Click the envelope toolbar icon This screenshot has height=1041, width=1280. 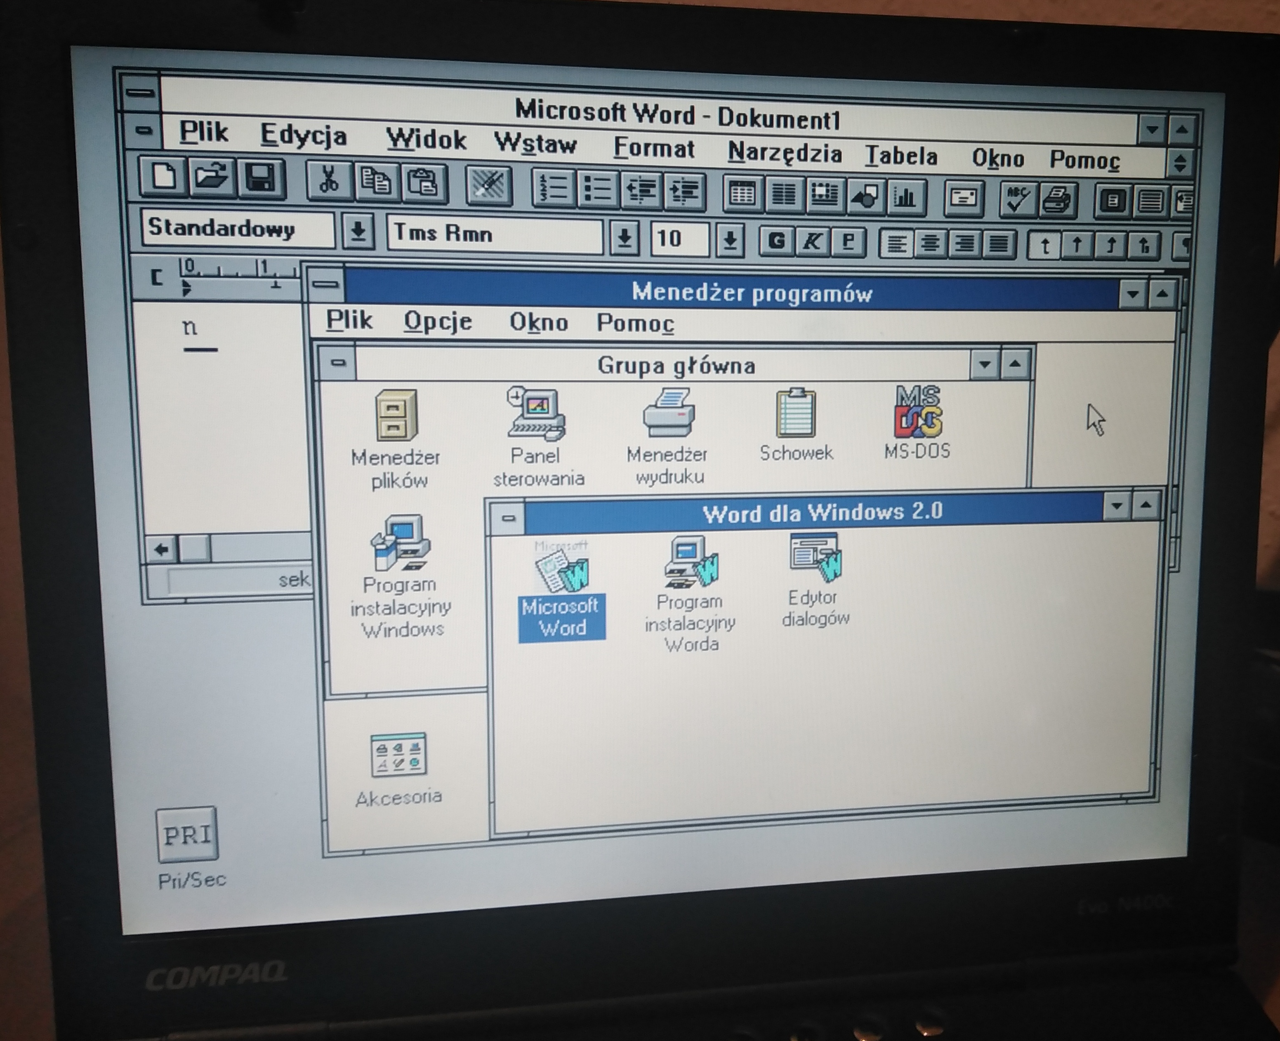click(x=964, y=199)
